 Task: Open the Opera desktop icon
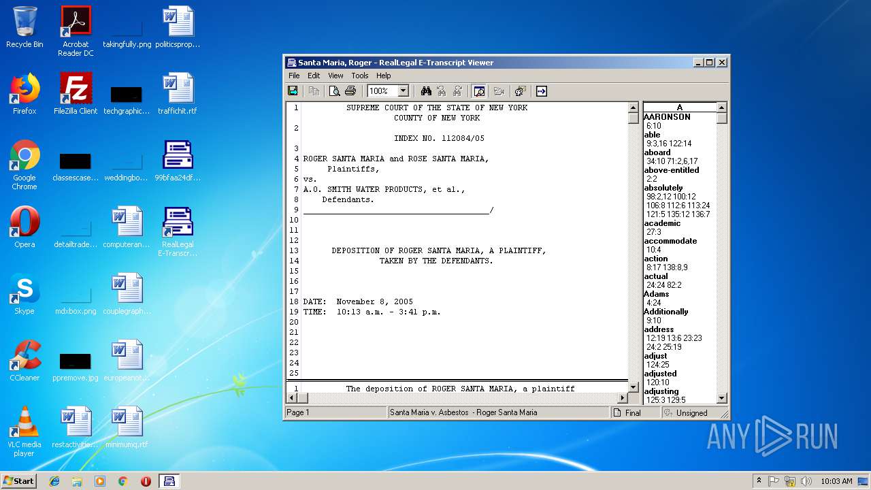(24, 227)
